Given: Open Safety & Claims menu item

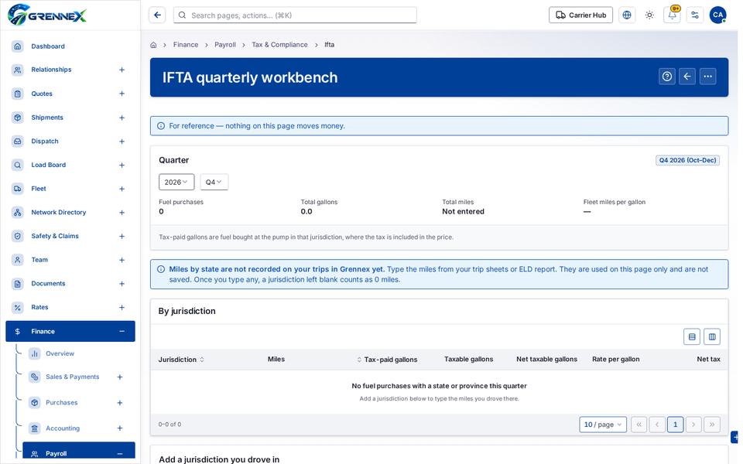Looking at the screenshot, I should (x=70, y=236).
